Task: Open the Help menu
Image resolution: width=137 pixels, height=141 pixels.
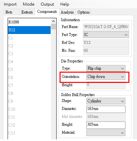Action: [65, 4]
